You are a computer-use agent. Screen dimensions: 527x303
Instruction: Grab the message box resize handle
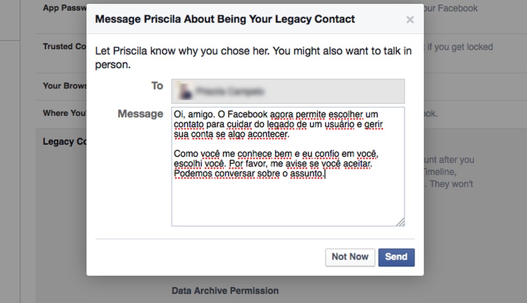tap(401, 222)
